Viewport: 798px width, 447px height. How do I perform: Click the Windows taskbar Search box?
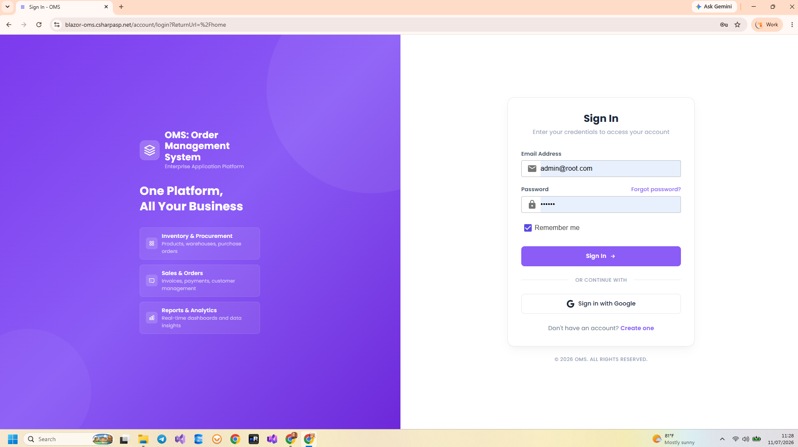click(69, 439)
